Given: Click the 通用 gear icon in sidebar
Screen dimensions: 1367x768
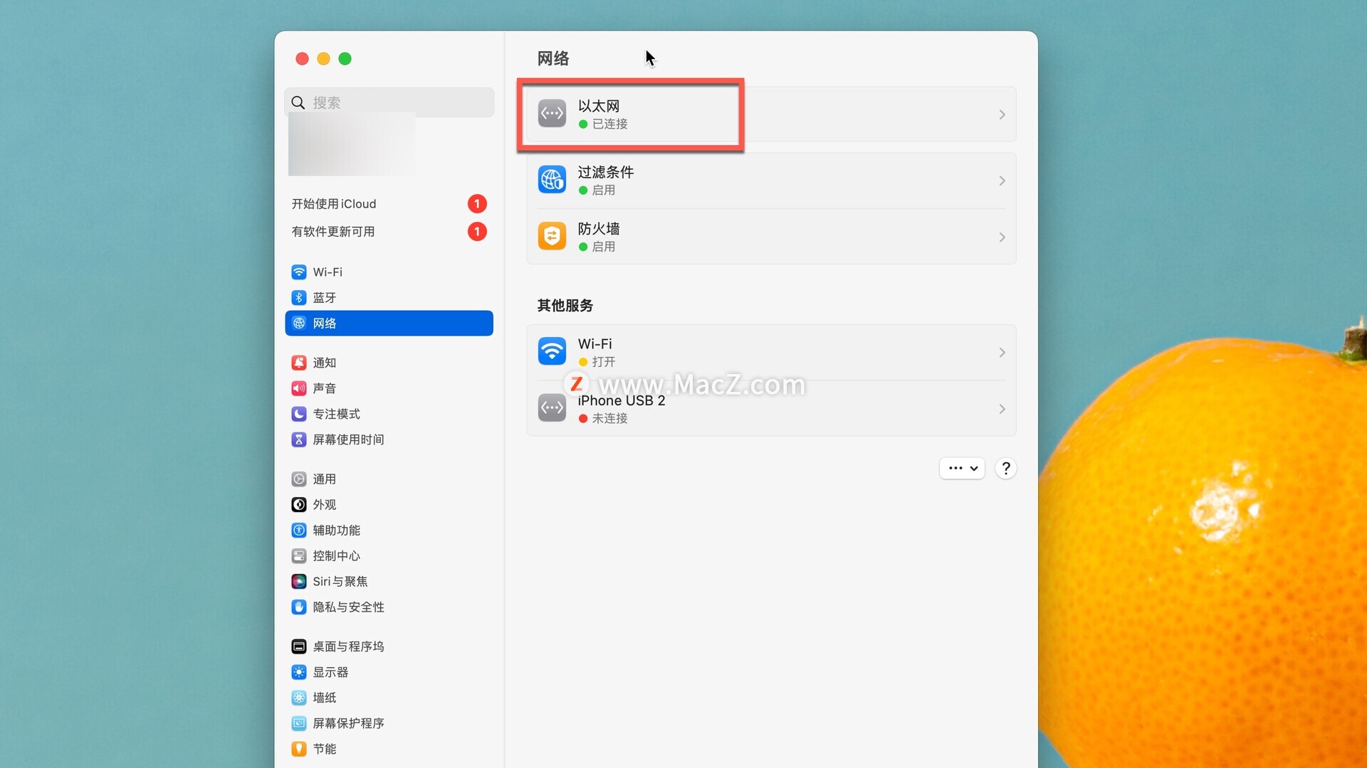Looking at the screenshot, I should click(299, 480).
